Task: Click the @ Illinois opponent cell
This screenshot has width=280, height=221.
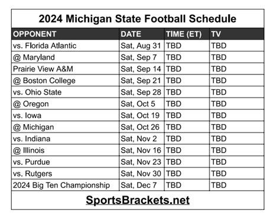Action: 66,150
